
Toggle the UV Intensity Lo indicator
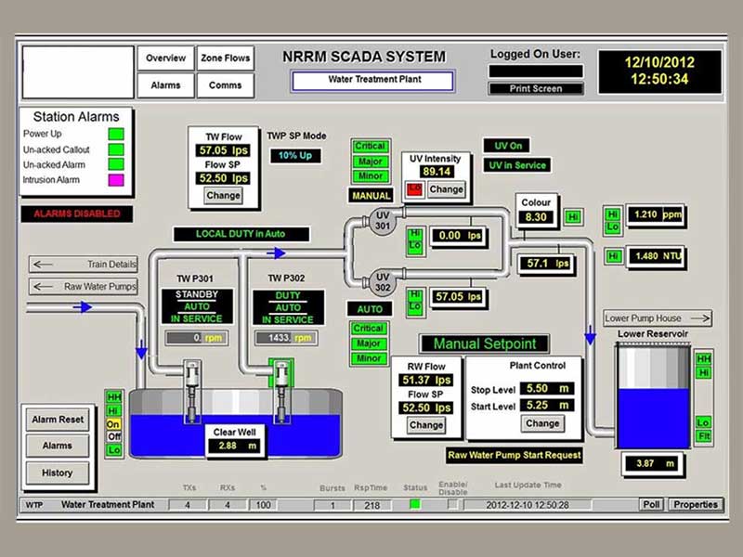(x=414, y=189)
